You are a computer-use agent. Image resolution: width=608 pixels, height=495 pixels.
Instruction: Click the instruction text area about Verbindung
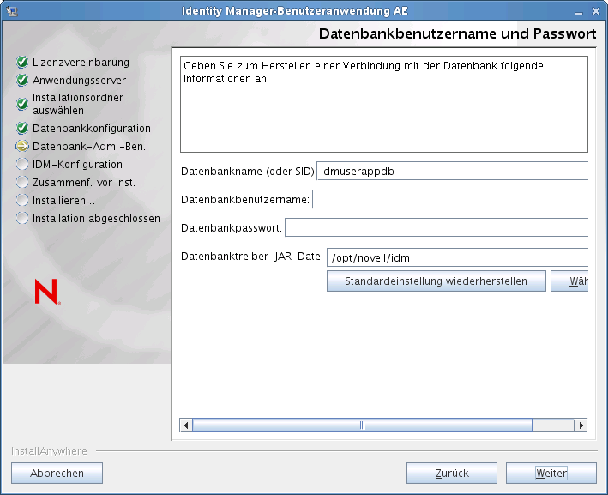(384, 105)
